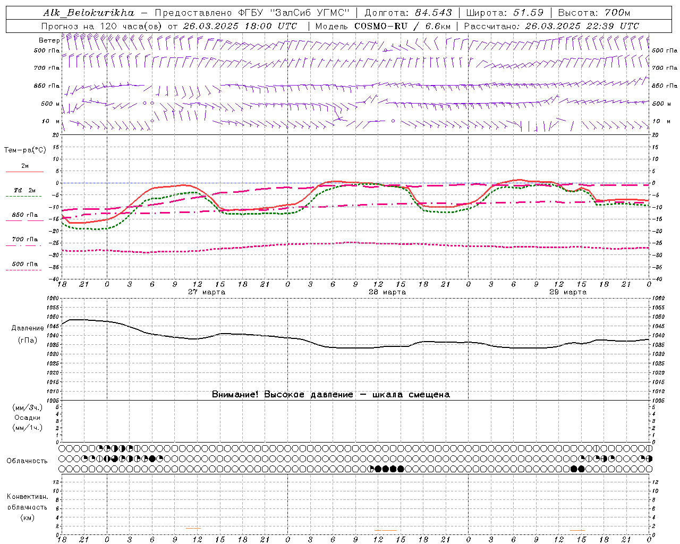The image size is (680, 544).
Task: Click the Осадки label
Action: (x=28, y=418)
